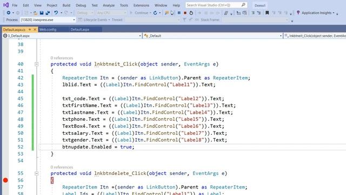Click the bookmark icon in toolbar
Screen dimensions: 346x195
coord(267,13)
